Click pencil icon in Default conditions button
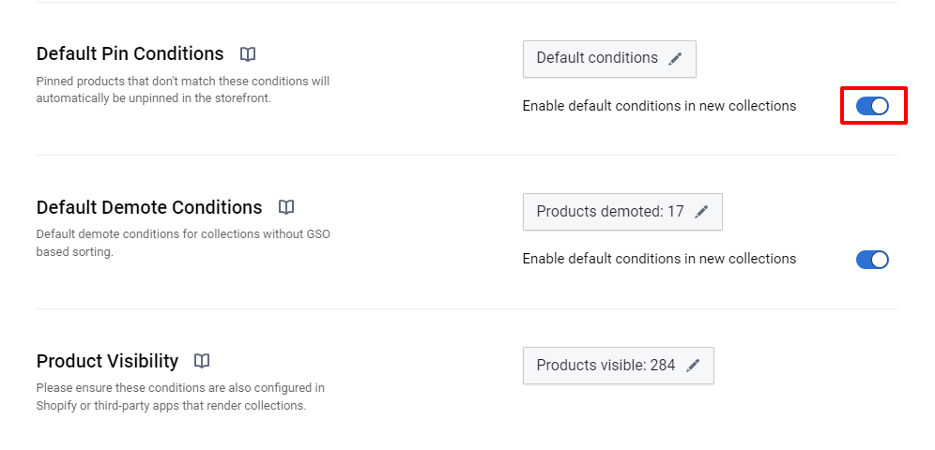The height and width of the screenshot is (450, 935). pos(674,59)
